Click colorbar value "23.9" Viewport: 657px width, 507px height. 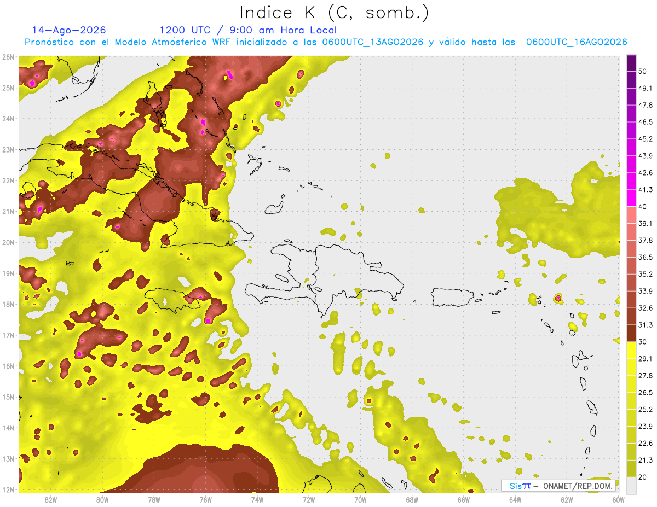point(645,427)
